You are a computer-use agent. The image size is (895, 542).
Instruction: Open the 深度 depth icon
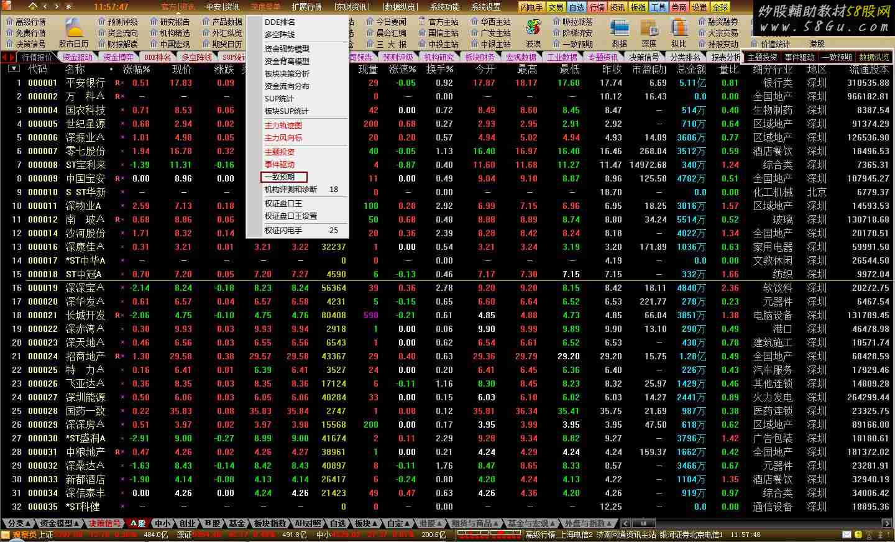pyautogui.click(x=649, y=29)
